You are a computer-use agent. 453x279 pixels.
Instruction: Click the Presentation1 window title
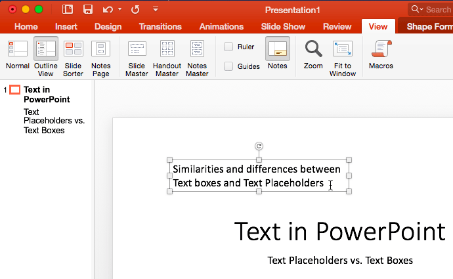292,10
